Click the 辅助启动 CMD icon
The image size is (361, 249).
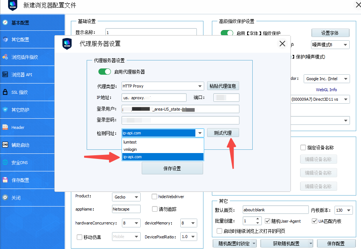coord(5,145)
